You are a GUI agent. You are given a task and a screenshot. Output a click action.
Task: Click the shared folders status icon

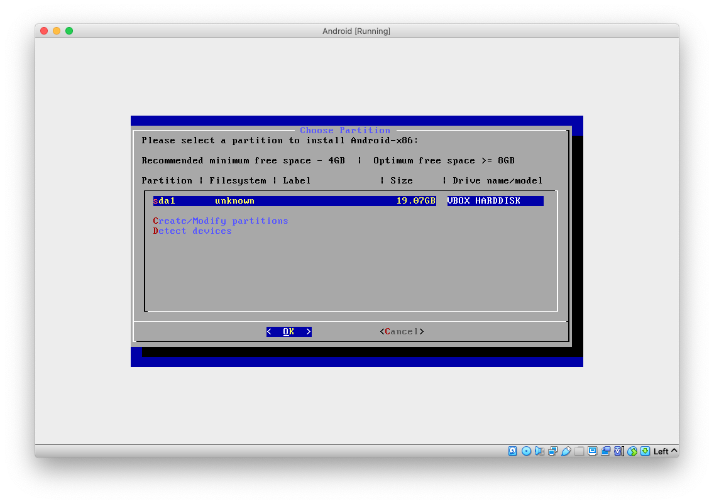tap(579, 451)
